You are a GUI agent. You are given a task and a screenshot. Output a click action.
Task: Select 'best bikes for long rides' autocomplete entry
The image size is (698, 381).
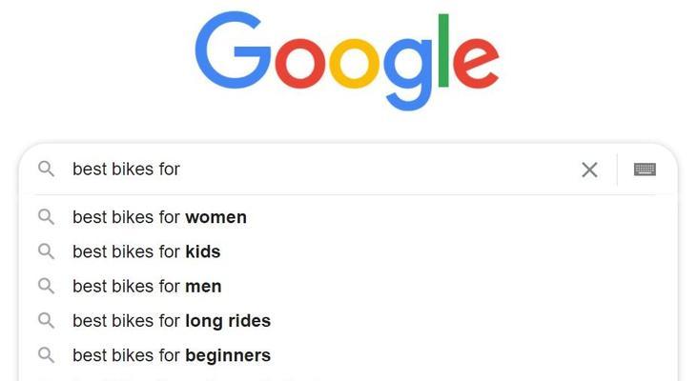click(x=348, y=321)
